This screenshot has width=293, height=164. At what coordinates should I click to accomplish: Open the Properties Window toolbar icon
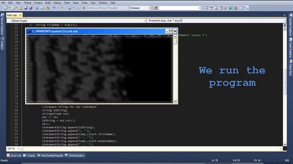tap(211, 8)
